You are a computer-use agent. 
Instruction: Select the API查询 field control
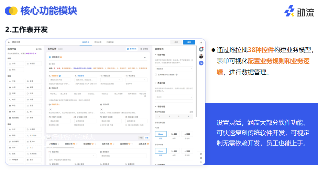point(15,160)
